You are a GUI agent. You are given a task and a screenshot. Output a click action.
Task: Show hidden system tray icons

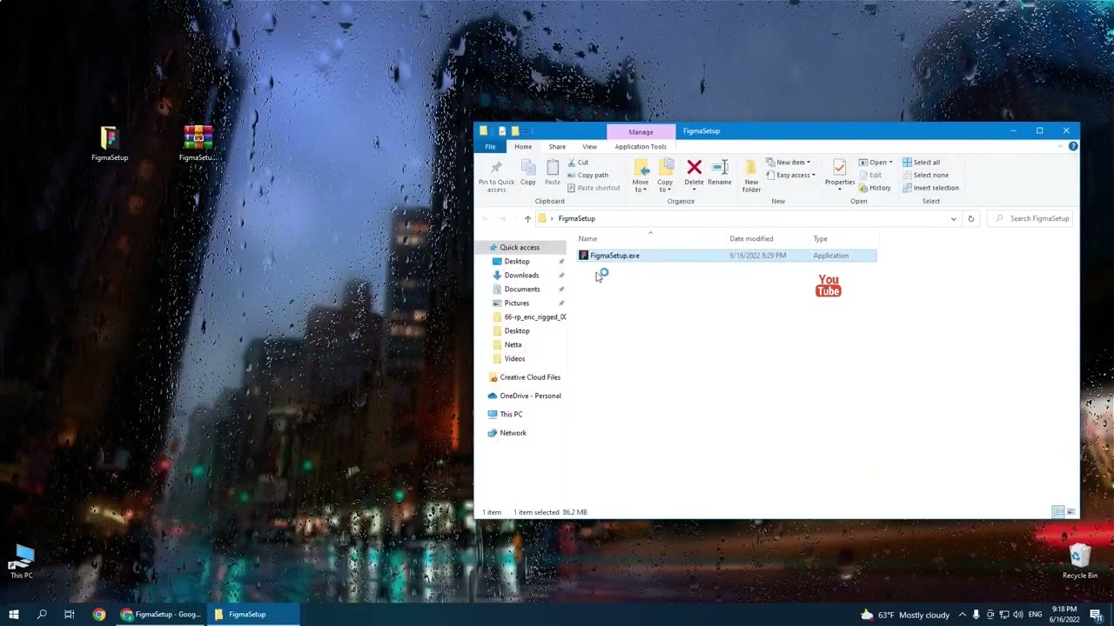point(962,615)
